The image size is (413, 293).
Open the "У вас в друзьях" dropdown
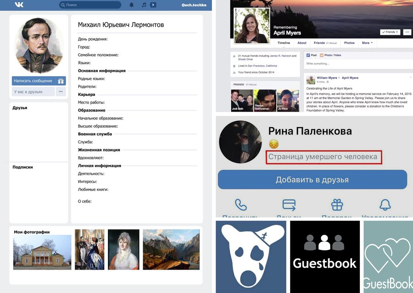tap(33, 92)
